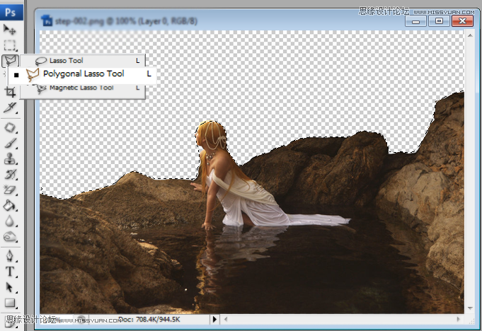The width and height of the screenshot is (482, 331).
Task: Click the vertical scrollbar down arrow
Action: tap(470, 308)
